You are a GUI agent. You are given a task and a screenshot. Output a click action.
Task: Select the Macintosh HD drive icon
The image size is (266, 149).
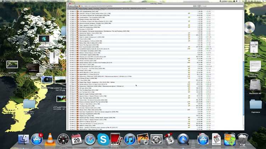pyautogui.click(x=255, y=85)
